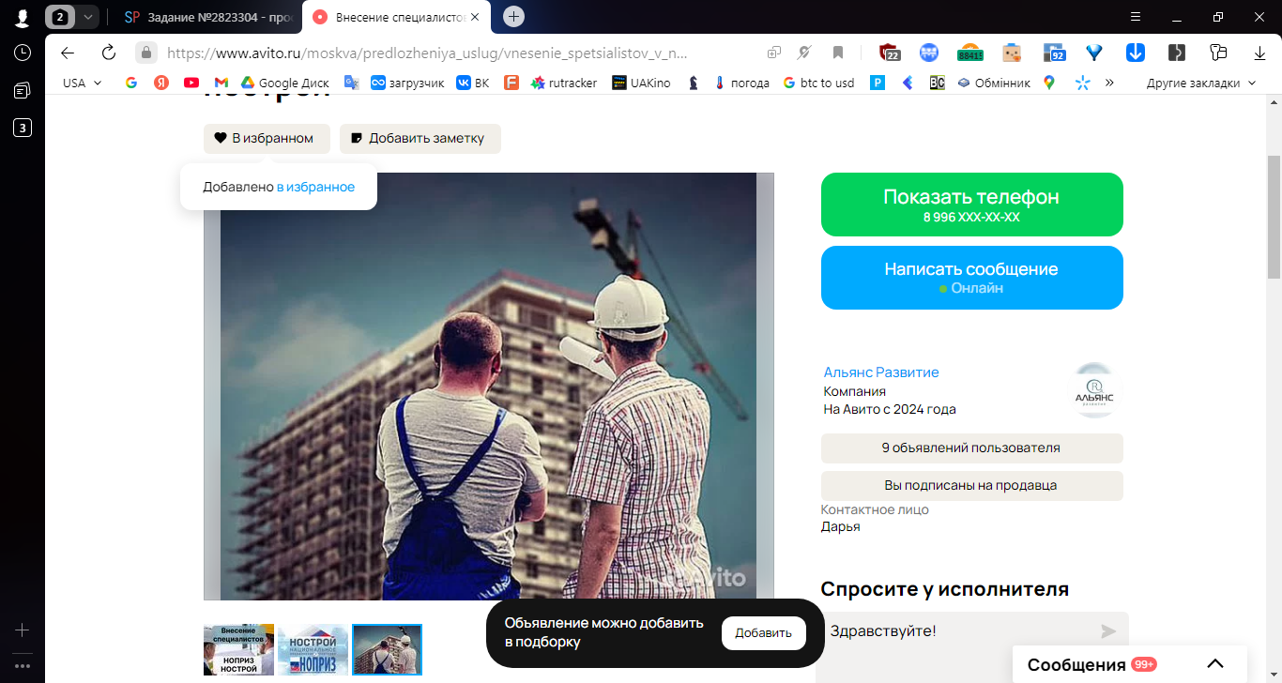This screenshot has height=683, width=1282.
Task: Open the Gmail bookmark icon
Action: 221,83
